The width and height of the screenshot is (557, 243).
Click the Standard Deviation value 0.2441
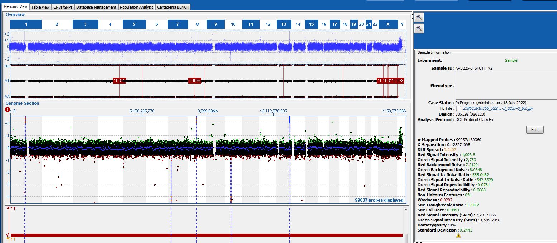(x=465, y=230)
